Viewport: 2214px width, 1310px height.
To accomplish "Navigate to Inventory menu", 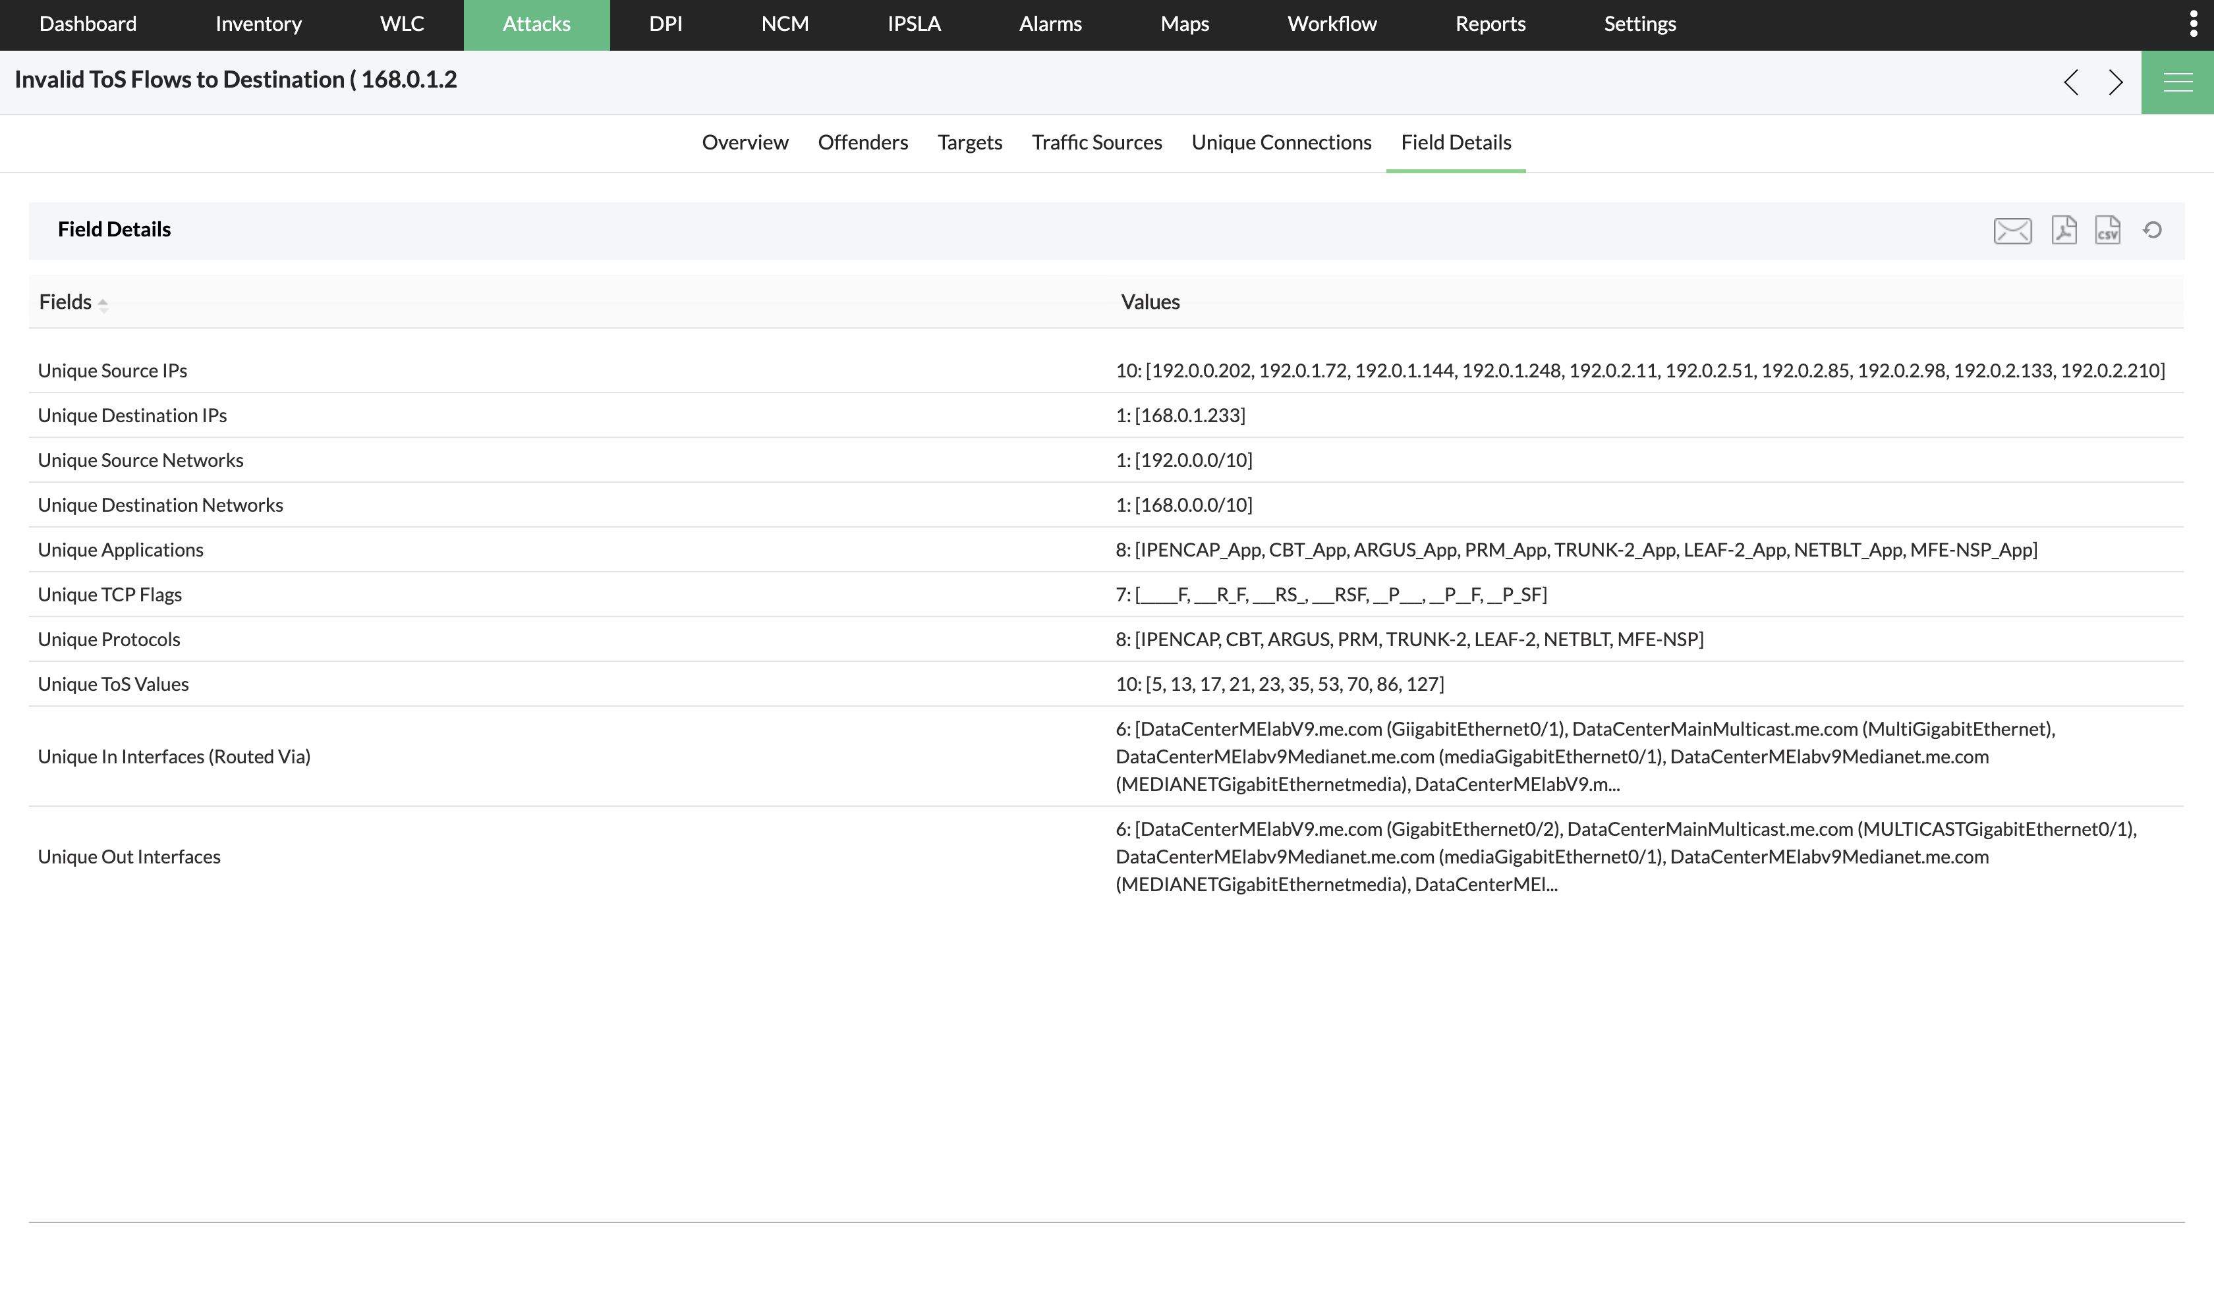I will [258, 24].
